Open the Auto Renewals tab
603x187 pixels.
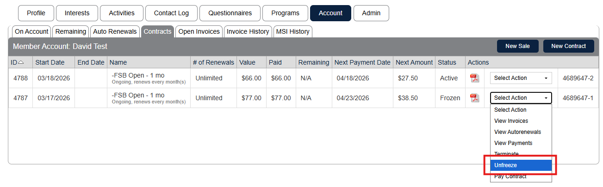(115, 31)
